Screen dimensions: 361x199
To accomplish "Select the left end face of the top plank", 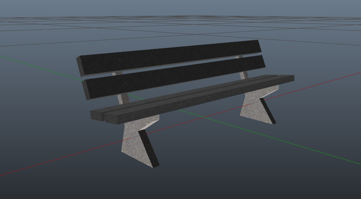I will click(x=80, y=66).
